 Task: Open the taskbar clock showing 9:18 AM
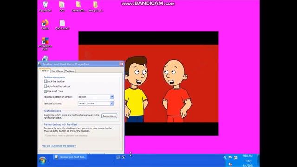click(x=248, y=161)
